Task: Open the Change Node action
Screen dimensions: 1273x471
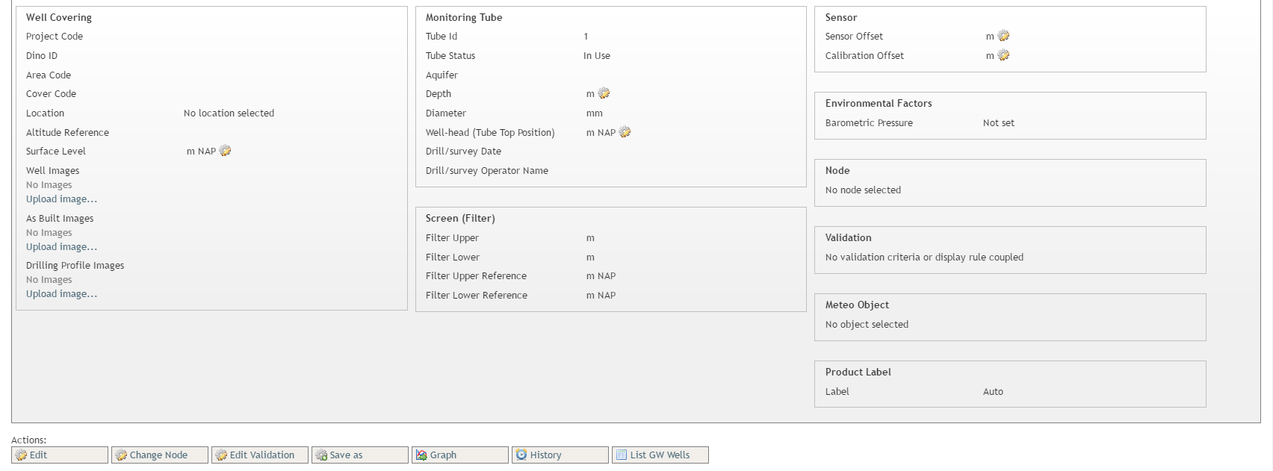Action: point(159,455)
